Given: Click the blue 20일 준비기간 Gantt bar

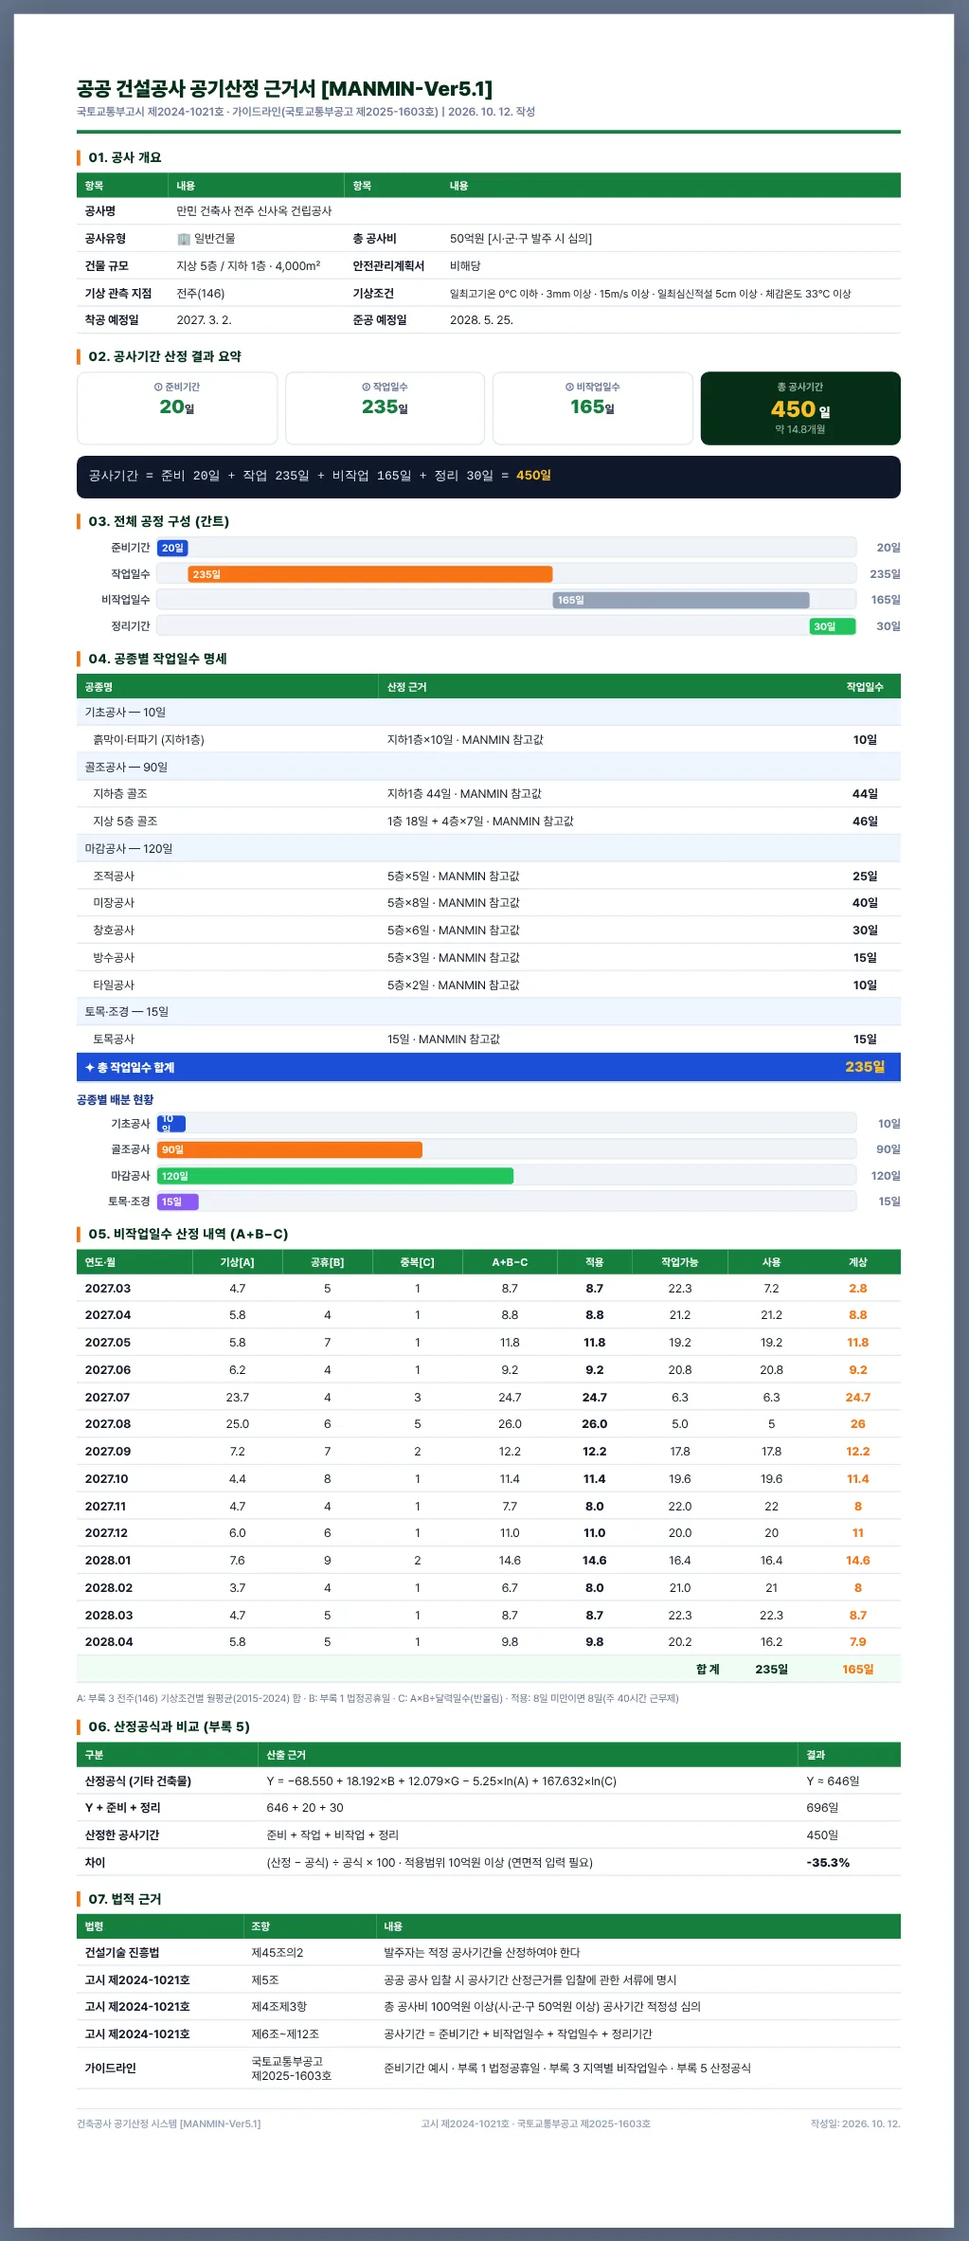Looking at the screenshot, I should [x=172, y=548].
